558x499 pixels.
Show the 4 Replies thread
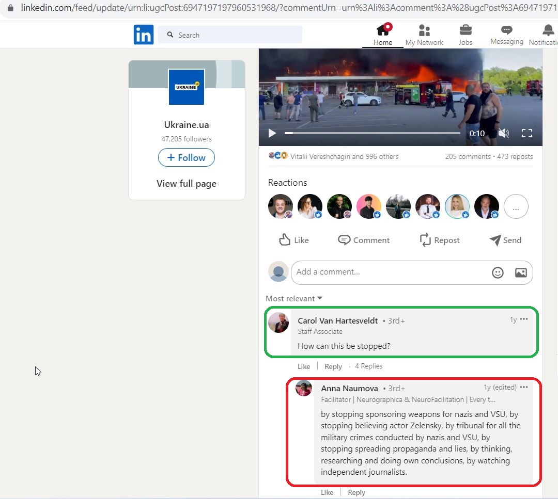(369, 366)
